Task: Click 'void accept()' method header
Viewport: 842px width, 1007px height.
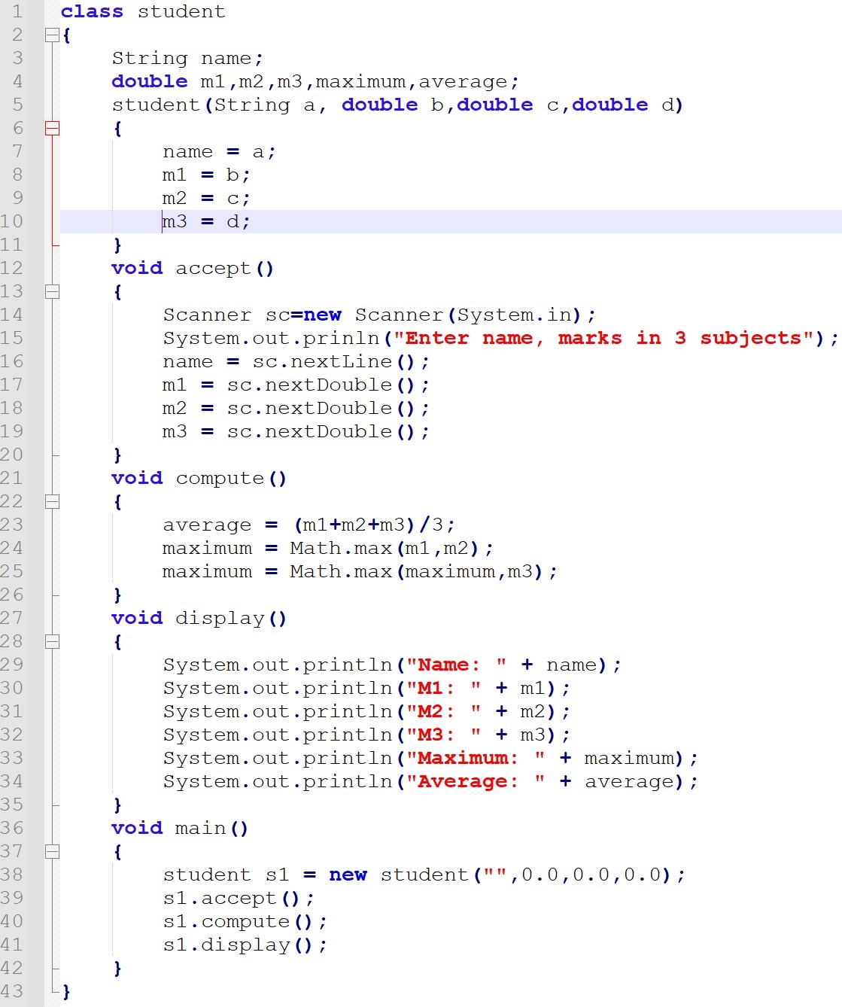Action: point(193,268)
